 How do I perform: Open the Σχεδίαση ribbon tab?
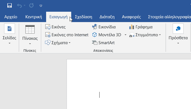(x=83, y=17)
